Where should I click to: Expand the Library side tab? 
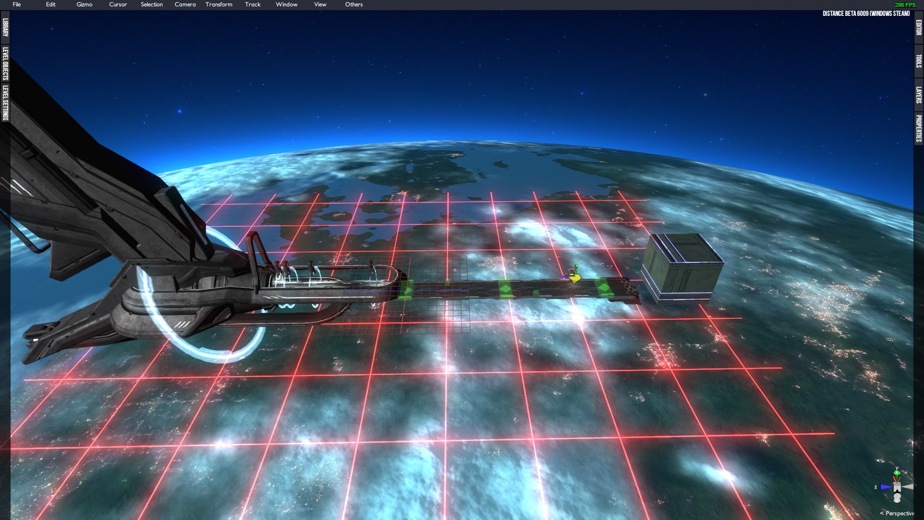coord(5,27)
